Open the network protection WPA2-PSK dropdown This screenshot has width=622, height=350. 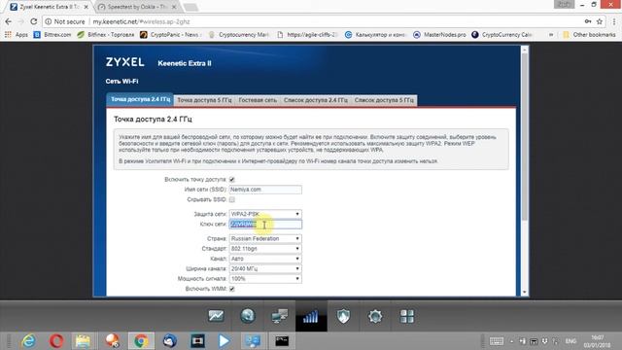(x=265, y=214)
